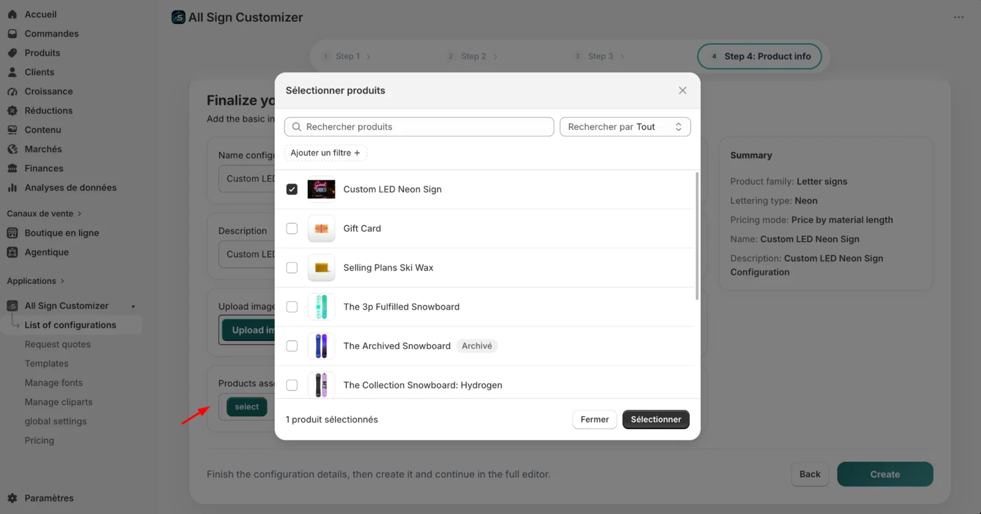Viewport: 981px width, 514px height.
Task: Click the Commandes inbox icon
Action: coord(12,34)
